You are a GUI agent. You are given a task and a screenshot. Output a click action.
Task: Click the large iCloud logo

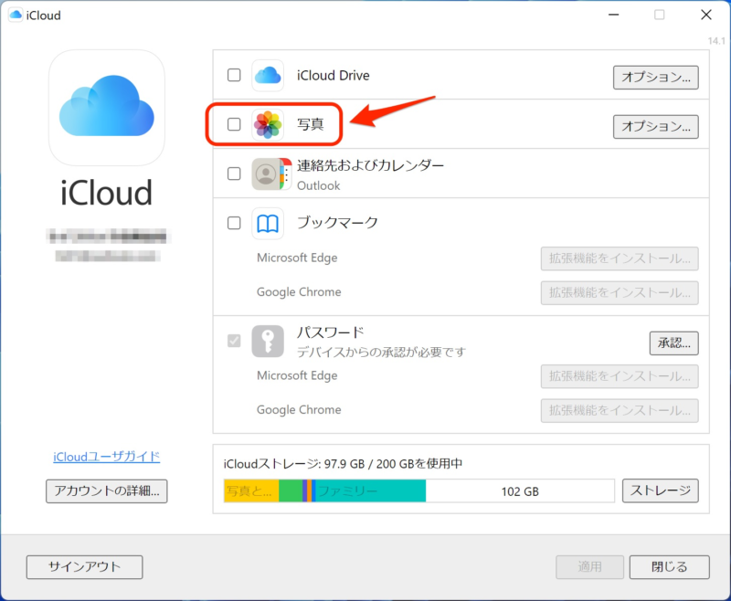click(107, 108)
